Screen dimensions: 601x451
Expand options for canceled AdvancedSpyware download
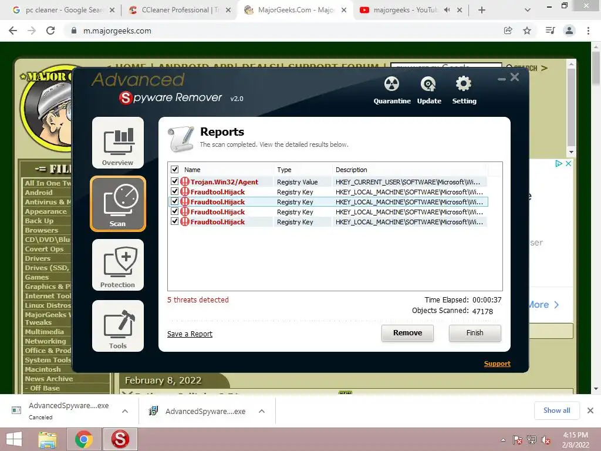point(125,411)
